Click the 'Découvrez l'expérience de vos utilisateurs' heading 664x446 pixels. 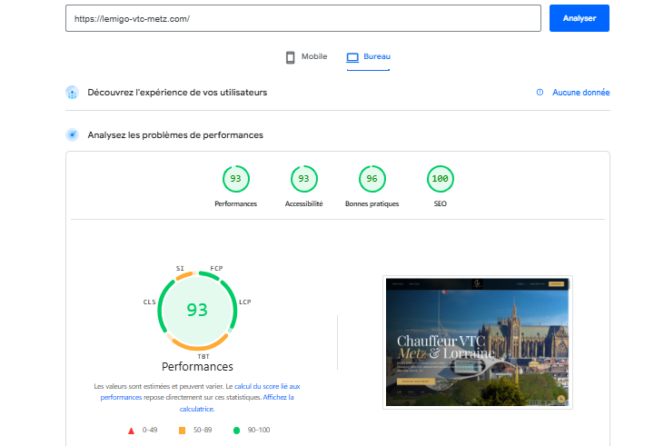point(177,93)
